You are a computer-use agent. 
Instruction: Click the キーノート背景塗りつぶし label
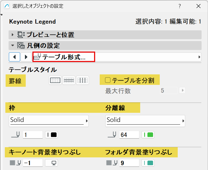coord(45,152)
